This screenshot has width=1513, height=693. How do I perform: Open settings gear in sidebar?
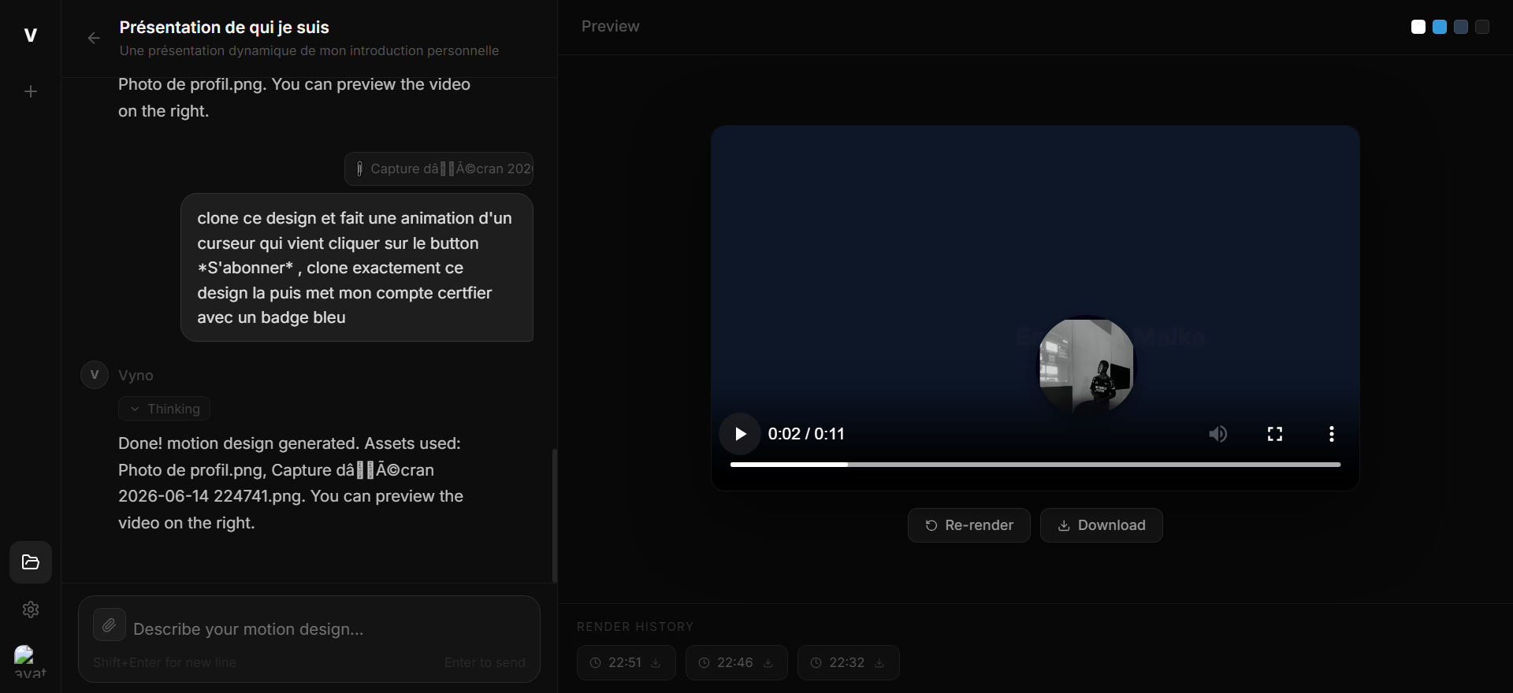pos(31,610)
